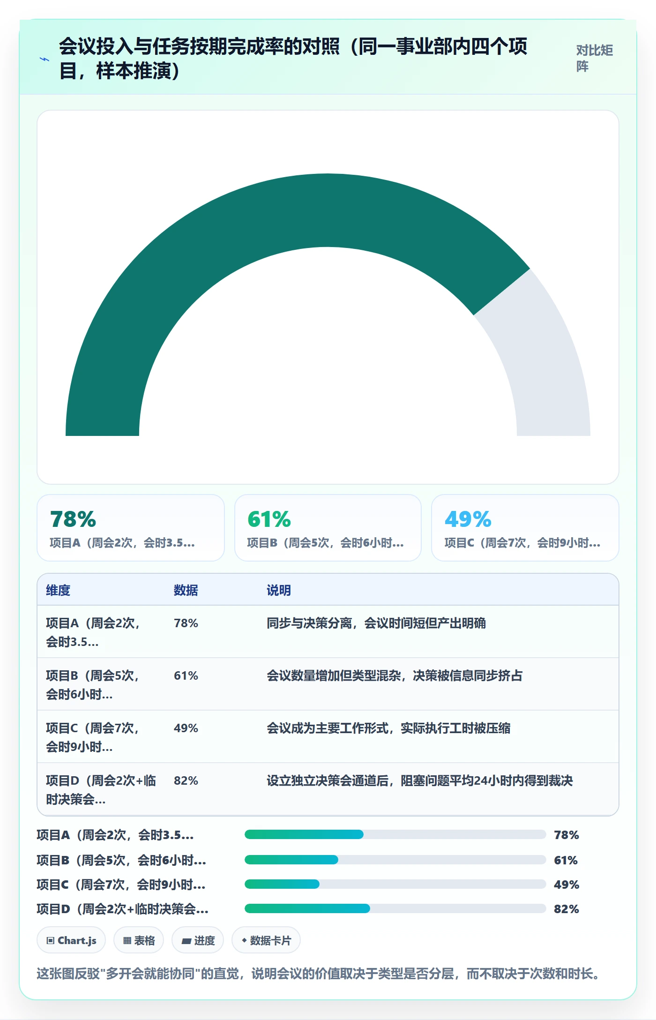Select the 表格 tag chip
The height and width of the screenshot is (1020, 656).
pyautogui.click(x=139, y=940)
